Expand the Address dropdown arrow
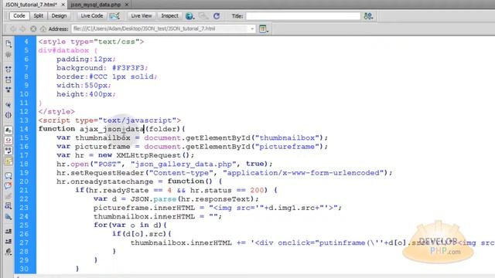 pyautogui.click(x=252, y=29)
